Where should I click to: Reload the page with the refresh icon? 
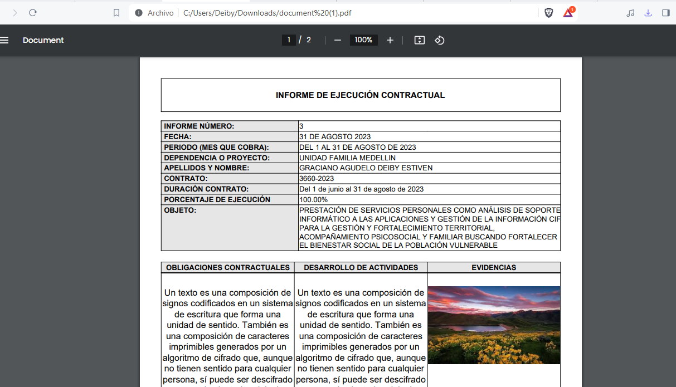tap(33, 13)
